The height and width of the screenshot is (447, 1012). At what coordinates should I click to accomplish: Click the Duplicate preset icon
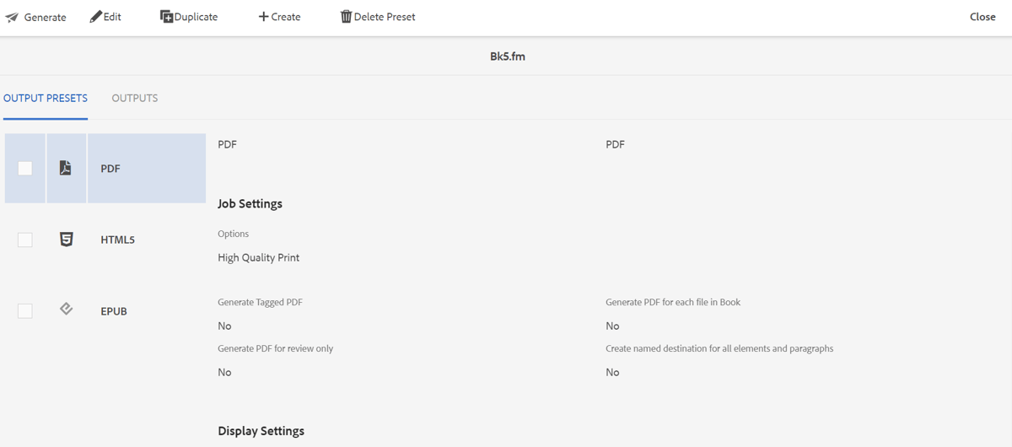(167, 17)
